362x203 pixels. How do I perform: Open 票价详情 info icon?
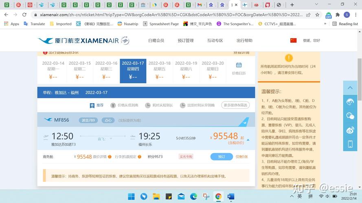tap(110, 157)
